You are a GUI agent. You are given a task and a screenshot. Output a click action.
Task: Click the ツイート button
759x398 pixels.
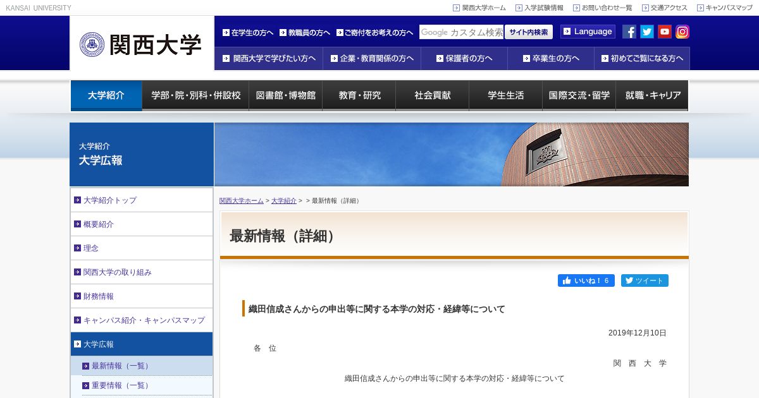(x=645, y=280)
